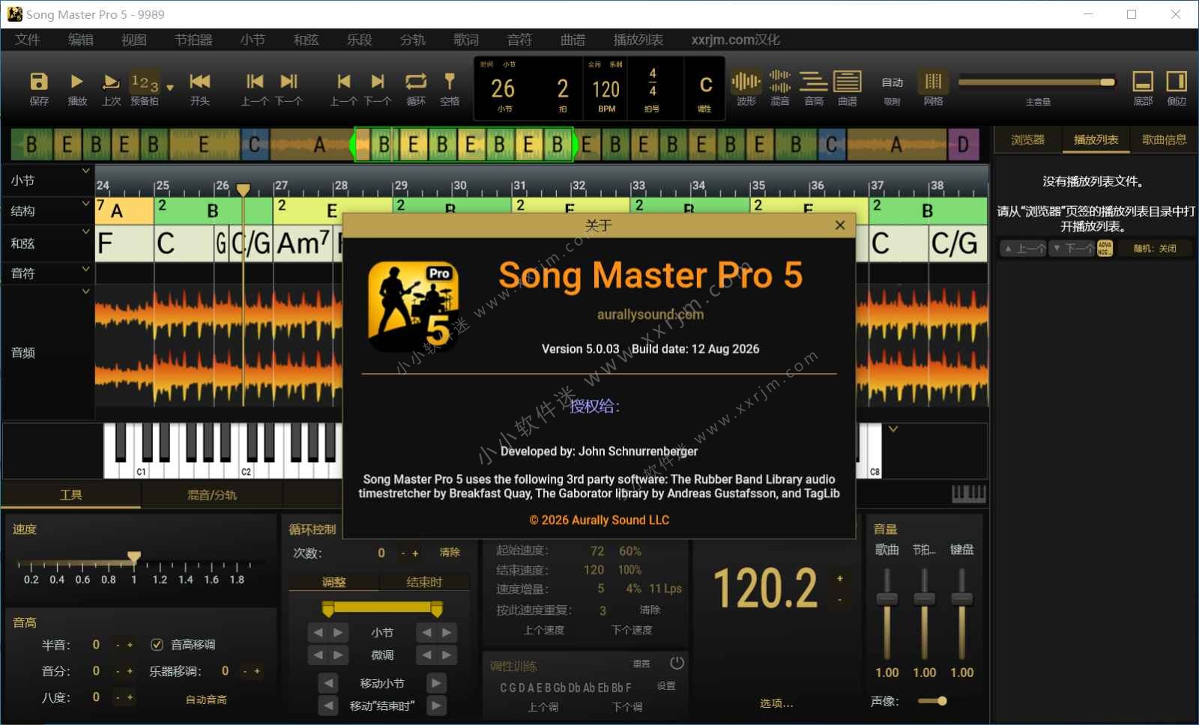The height and width of the screenshot is (725, 1199).
Task: Click the playhead marker at bar 26
Action: pos(243,190)
